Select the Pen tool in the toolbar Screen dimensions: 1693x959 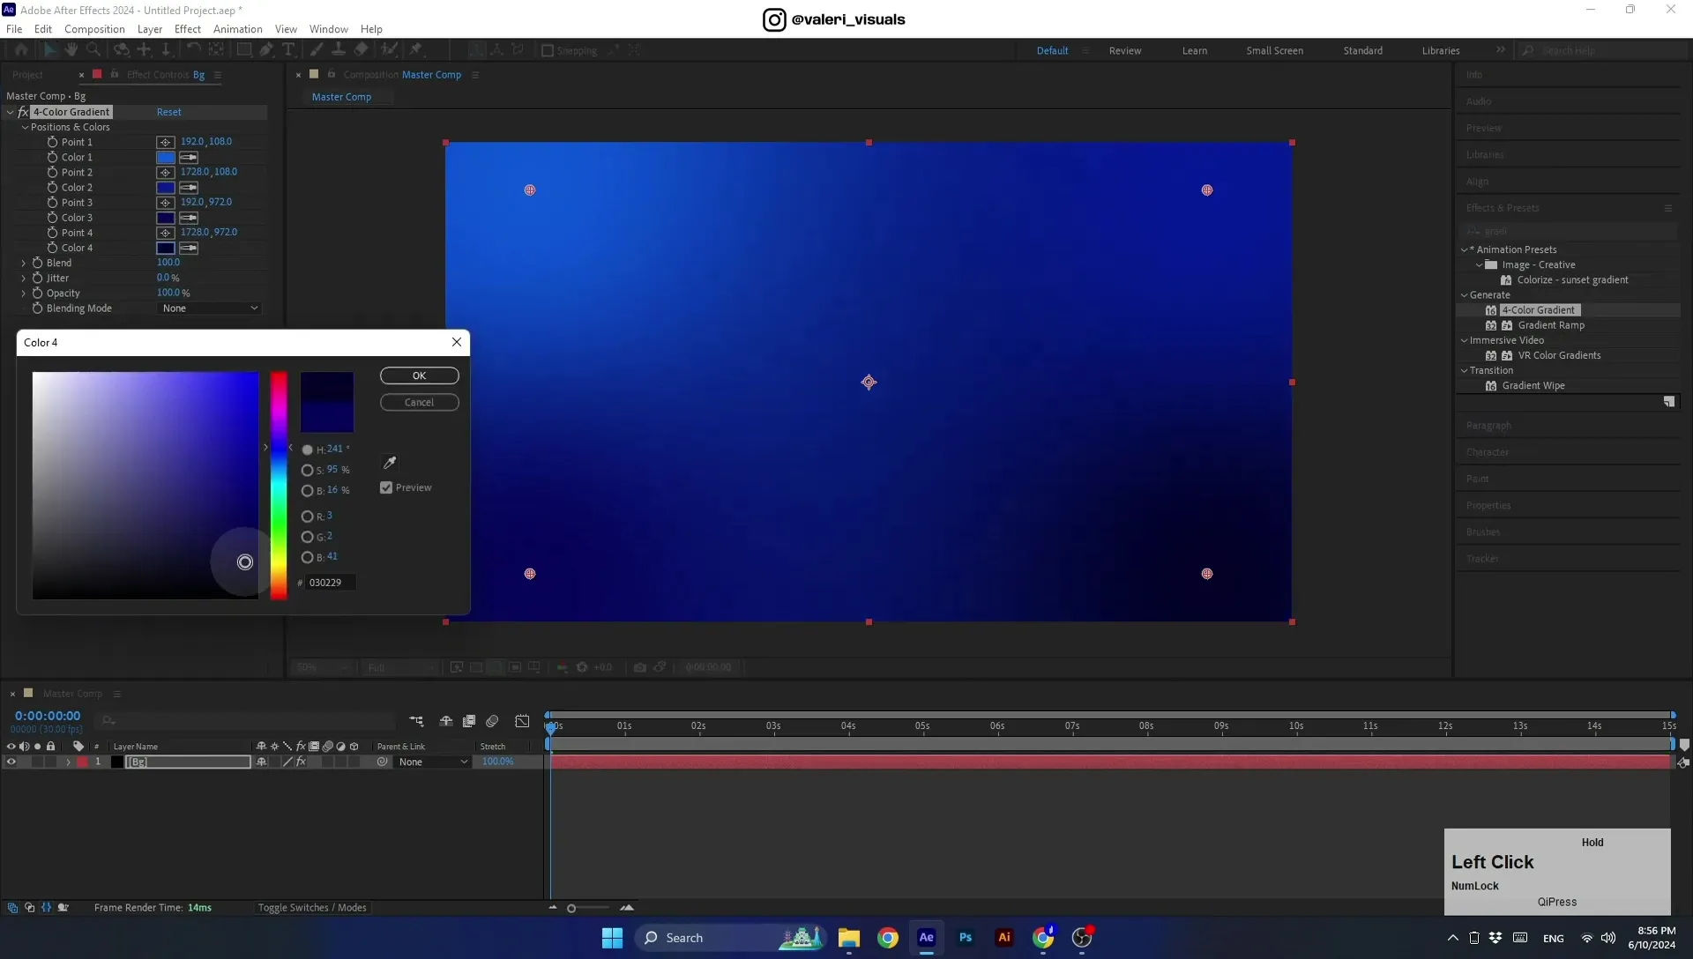coord(266,50)
